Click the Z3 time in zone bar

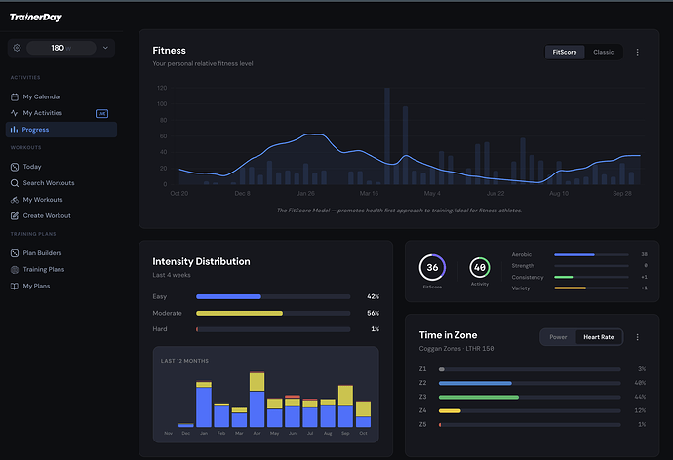click(530, 397)
